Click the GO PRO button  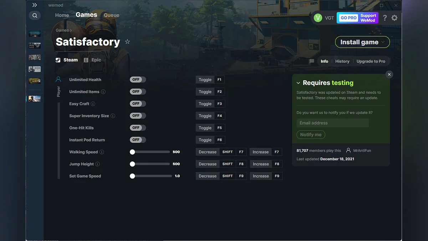(x=348, y=18)
